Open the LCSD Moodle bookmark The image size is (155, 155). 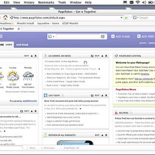tap(70, 23)
